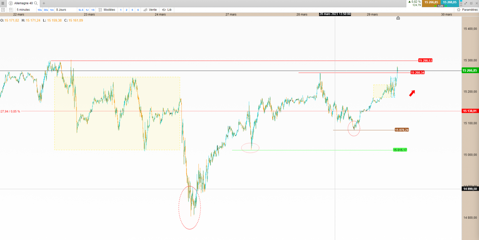Open the hamburger menu icon
The height and width of the screenshot is (240, 479).
(3, 3)
